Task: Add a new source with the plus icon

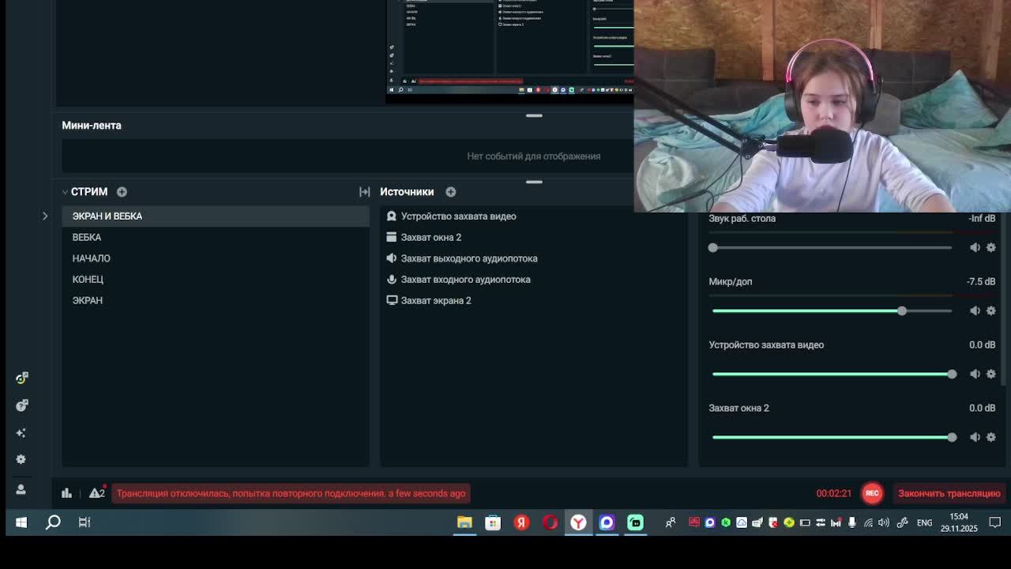Action: (450, 191)
